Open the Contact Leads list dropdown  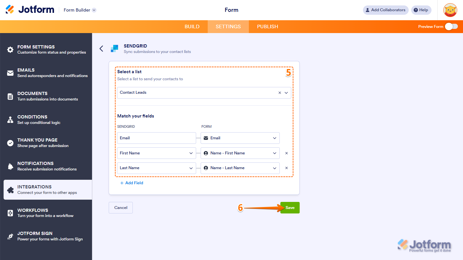[286, 93]
